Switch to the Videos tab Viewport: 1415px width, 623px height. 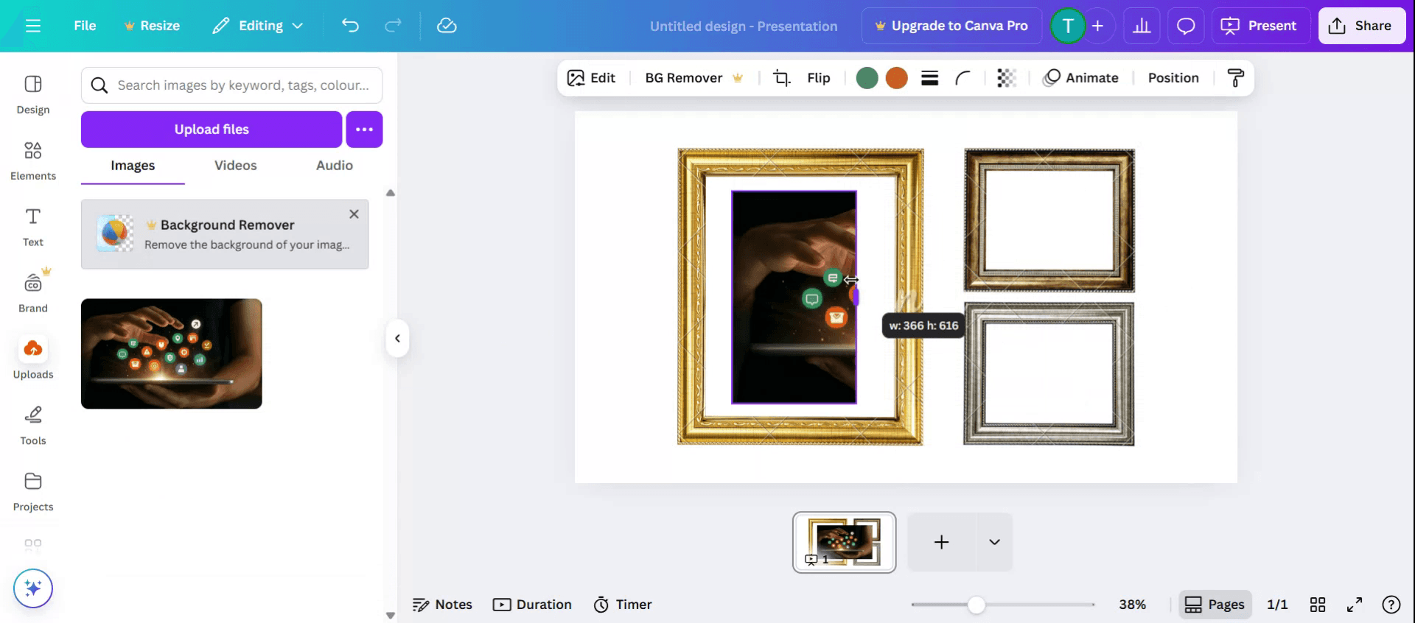pyautogui.click(x=236, y=166)
